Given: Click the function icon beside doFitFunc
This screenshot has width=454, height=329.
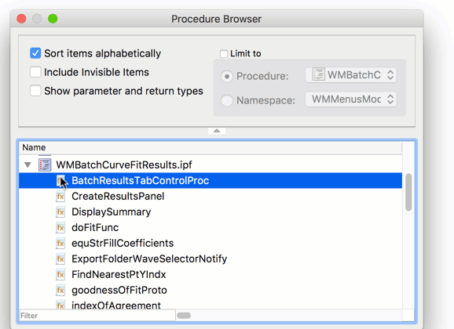Looking at the screenshot, I should [60, 228].
